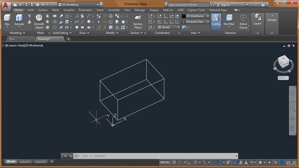This screenshot has width=299, height=168.
Task: Click the Autodesk Exchange shopping cart icon
Action: [247, 5]
